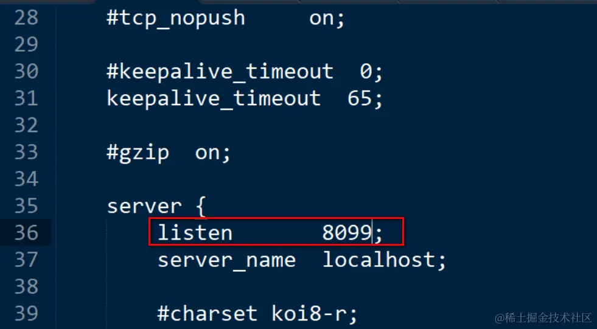Place cursor on #tcp_nopush text
Viewport: 597px width, 329px height.
tap(176, 18)
